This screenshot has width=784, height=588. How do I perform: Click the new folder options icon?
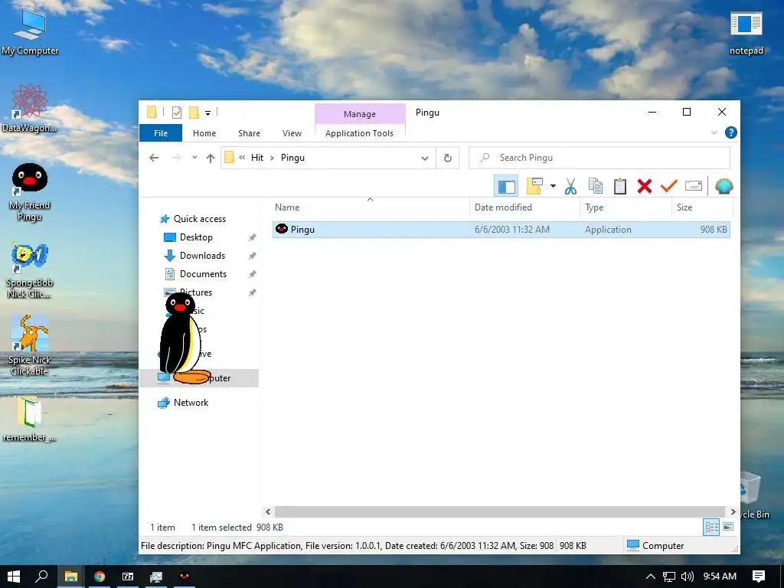pyautogui.click(x=534, y=187)
